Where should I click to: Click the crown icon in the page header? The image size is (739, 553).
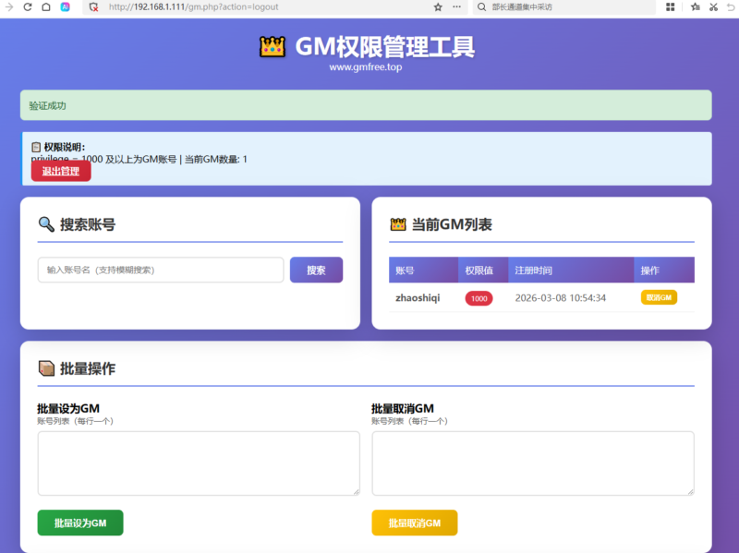coord(272,47)
